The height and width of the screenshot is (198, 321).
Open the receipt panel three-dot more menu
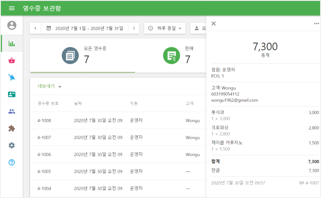(316, 24)
